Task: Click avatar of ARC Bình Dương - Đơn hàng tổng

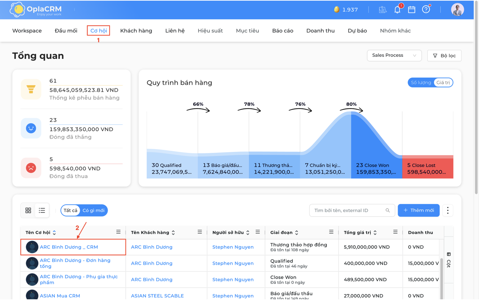Action: tap(32, 263)
